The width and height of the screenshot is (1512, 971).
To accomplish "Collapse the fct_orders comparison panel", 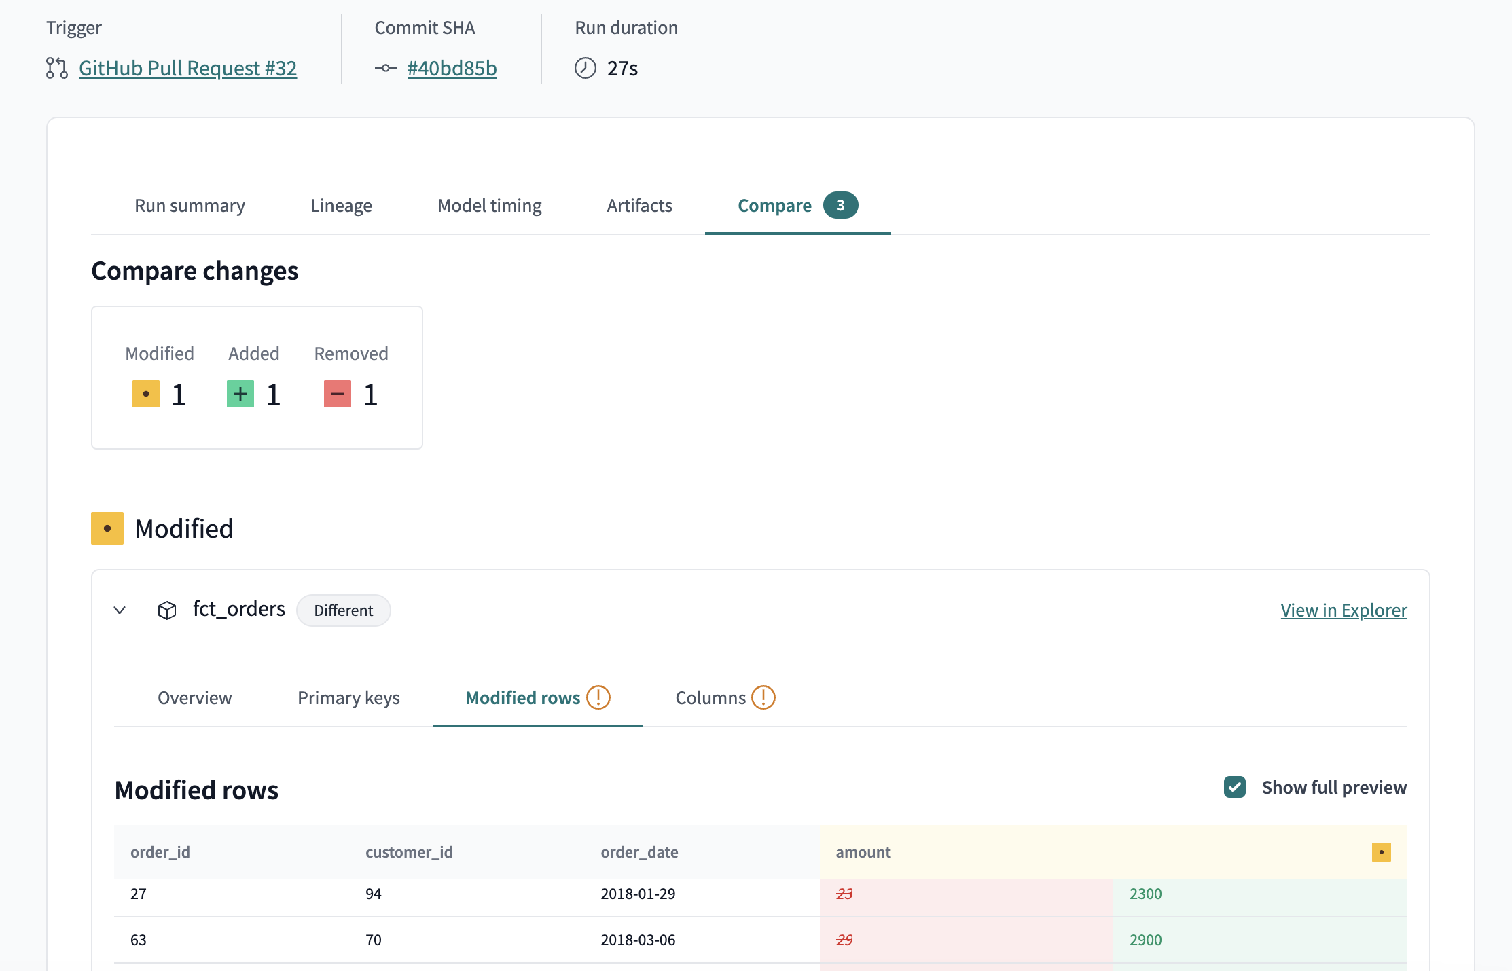I will pos(120,610).
